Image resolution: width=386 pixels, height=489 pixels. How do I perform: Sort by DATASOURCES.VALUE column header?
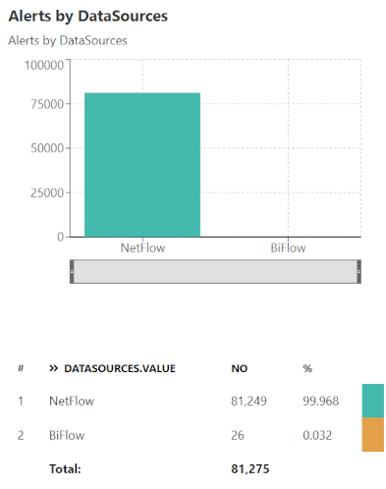pos(120,368)
